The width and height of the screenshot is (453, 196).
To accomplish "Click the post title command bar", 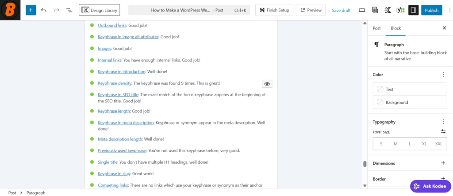I will [x=189, y=10].
